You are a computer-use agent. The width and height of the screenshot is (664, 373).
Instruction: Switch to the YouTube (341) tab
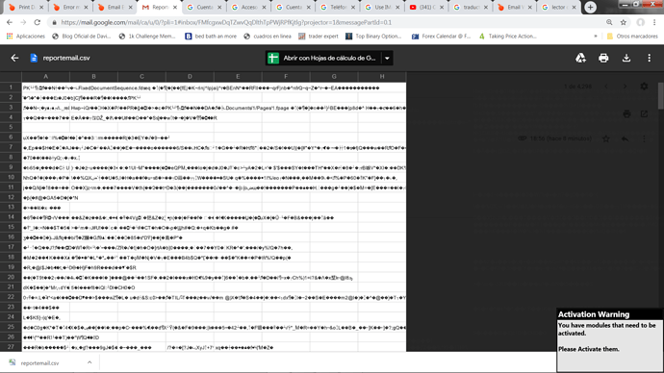coord(427,7)
